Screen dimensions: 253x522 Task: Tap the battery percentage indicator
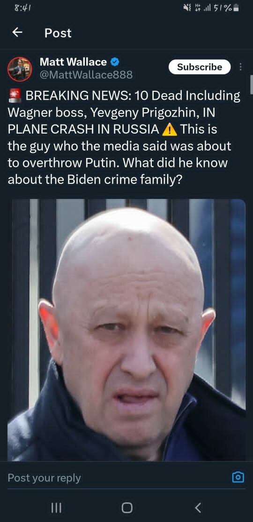point(224,8)
